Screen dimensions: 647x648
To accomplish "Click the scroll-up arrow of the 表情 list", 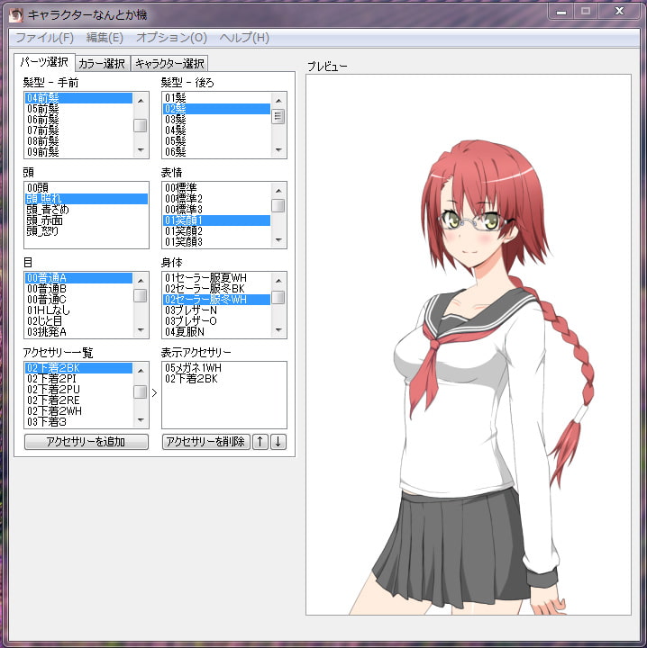I will 278,188.
